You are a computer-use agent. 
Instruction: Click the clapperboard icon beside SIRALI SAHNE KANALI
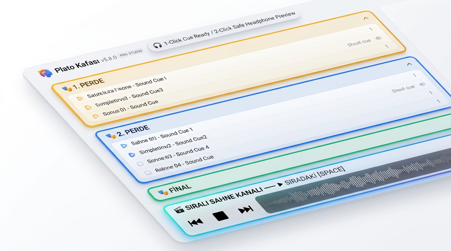point(179,209)
